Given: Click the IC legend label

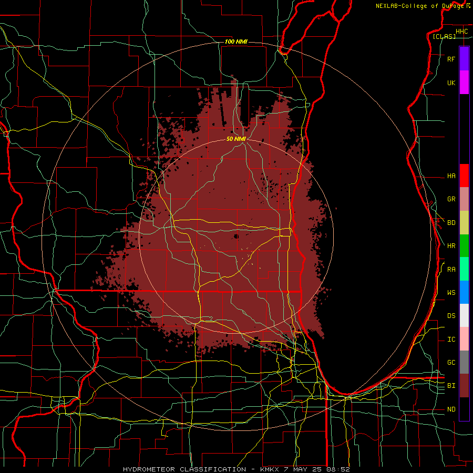Looking at the screenshot, I should pyautogui.click(x=451, y=340).
